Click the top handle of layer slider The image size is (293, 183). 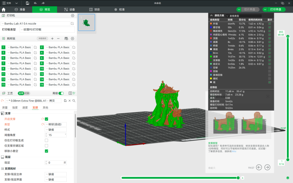pyautogui.click(x=288, y=36)
